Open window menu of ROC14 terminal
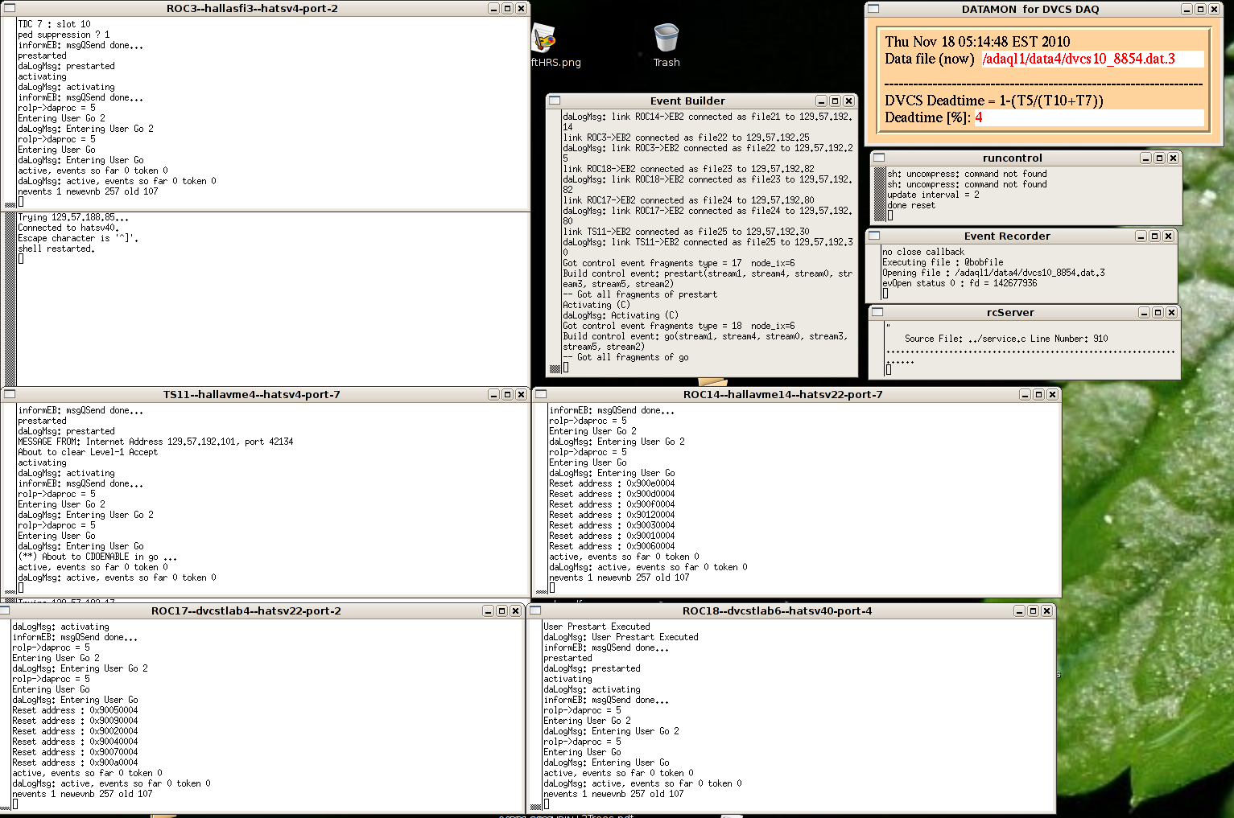1234x818 pixels. point(541,395)
